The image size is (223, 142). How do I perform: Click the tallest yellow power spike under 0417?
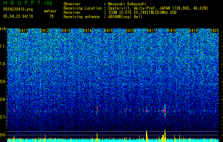pos(147,136)
